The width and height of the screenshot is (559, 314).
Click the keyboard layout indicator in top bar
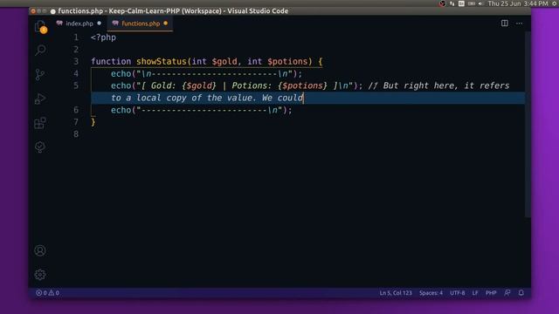point(461,3)
